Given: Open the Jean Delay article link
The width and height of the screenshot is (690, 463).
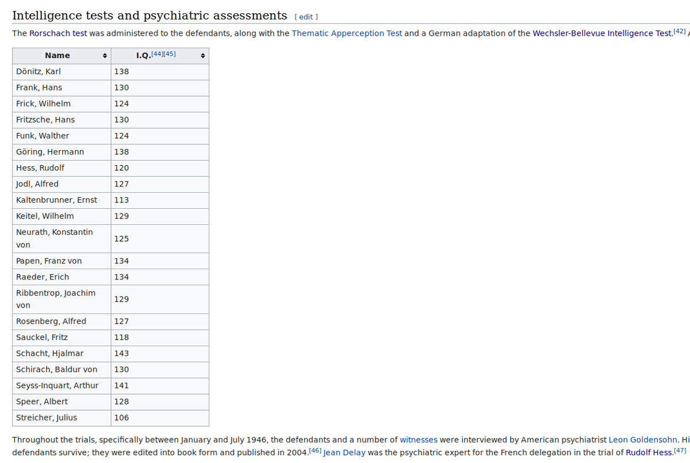Looking at the screenshot, I should pyautogui.click(x=344, y=453).
